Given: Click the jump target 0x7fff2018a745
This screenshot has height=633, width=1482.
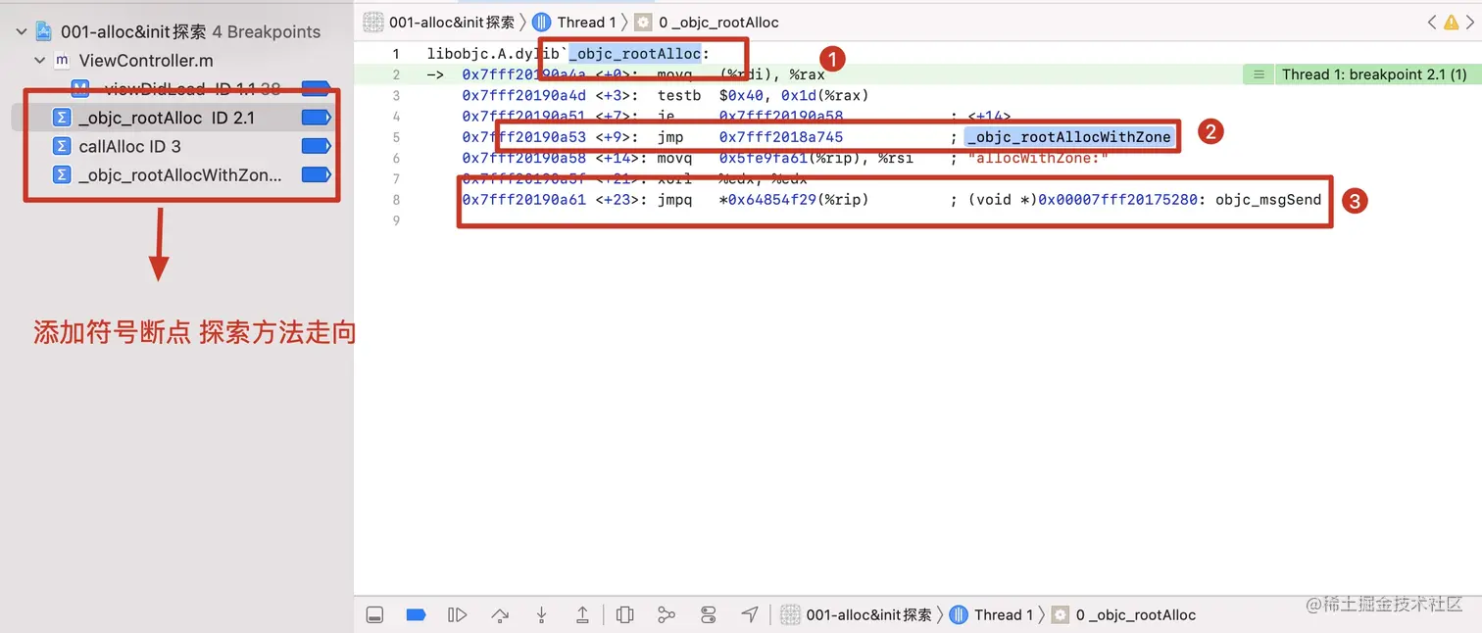Looking at the screenshot, I should tap(781, 137).
